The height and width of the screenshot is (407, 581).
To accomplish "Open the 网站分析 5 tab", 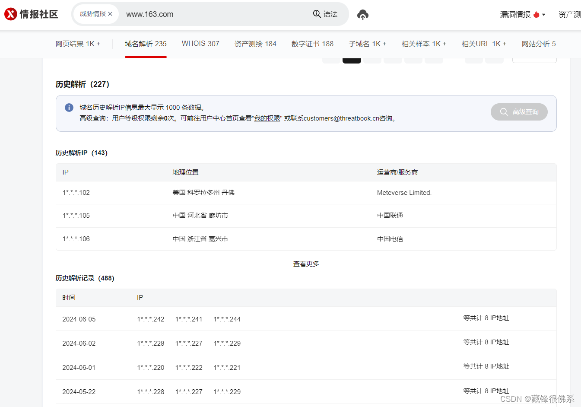I will [539, 44].
